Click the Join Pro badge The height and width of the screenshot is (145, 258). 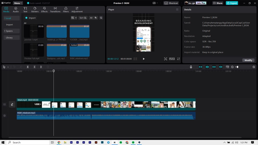click(x=201, y=3)
